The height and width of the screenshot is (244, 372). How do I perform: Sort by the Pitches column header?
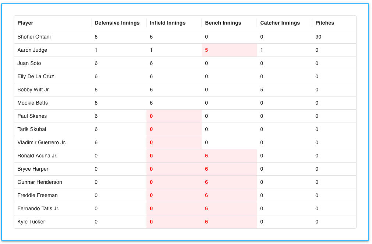(325, 23)
